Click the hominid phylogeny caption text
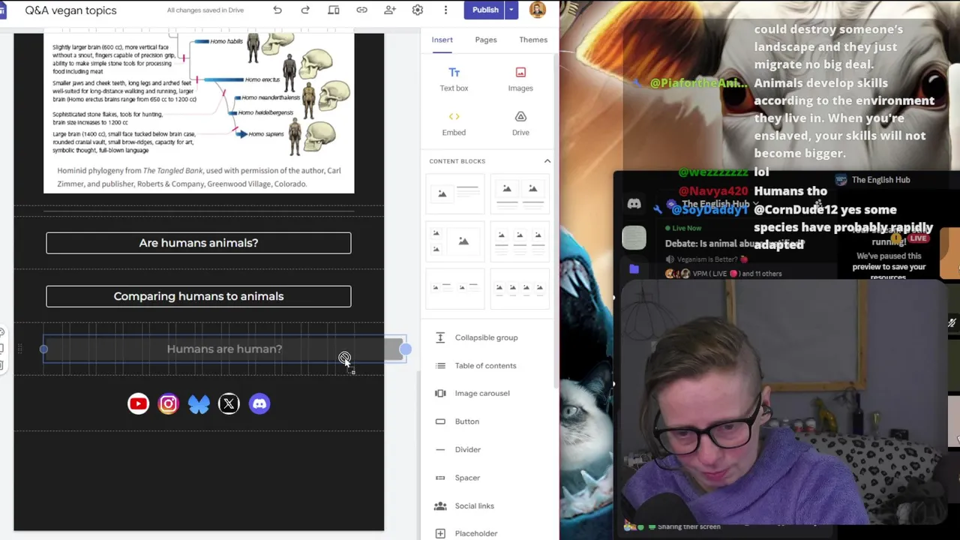 [x=199, y=177]
